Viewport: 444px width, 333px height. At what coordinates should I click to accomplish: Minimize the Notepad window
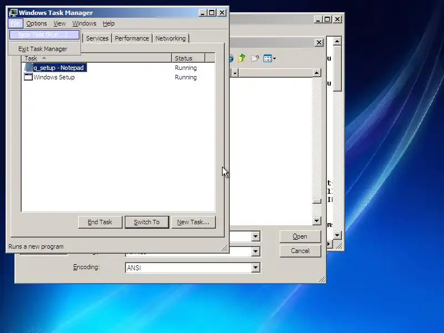(318, 19)
